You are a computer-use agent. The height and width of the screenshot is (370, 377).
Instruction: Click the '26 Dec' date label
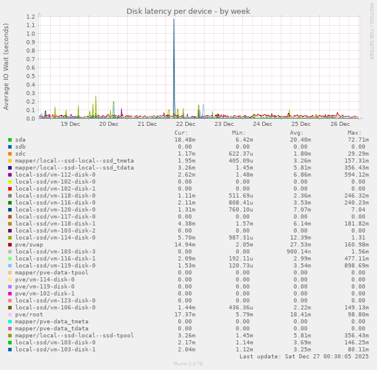tap(340, 124)
